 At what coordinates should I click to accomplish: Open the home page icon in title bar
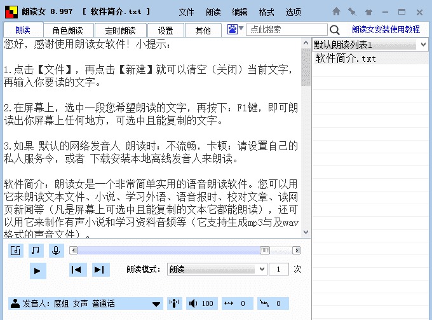(336, 11)
